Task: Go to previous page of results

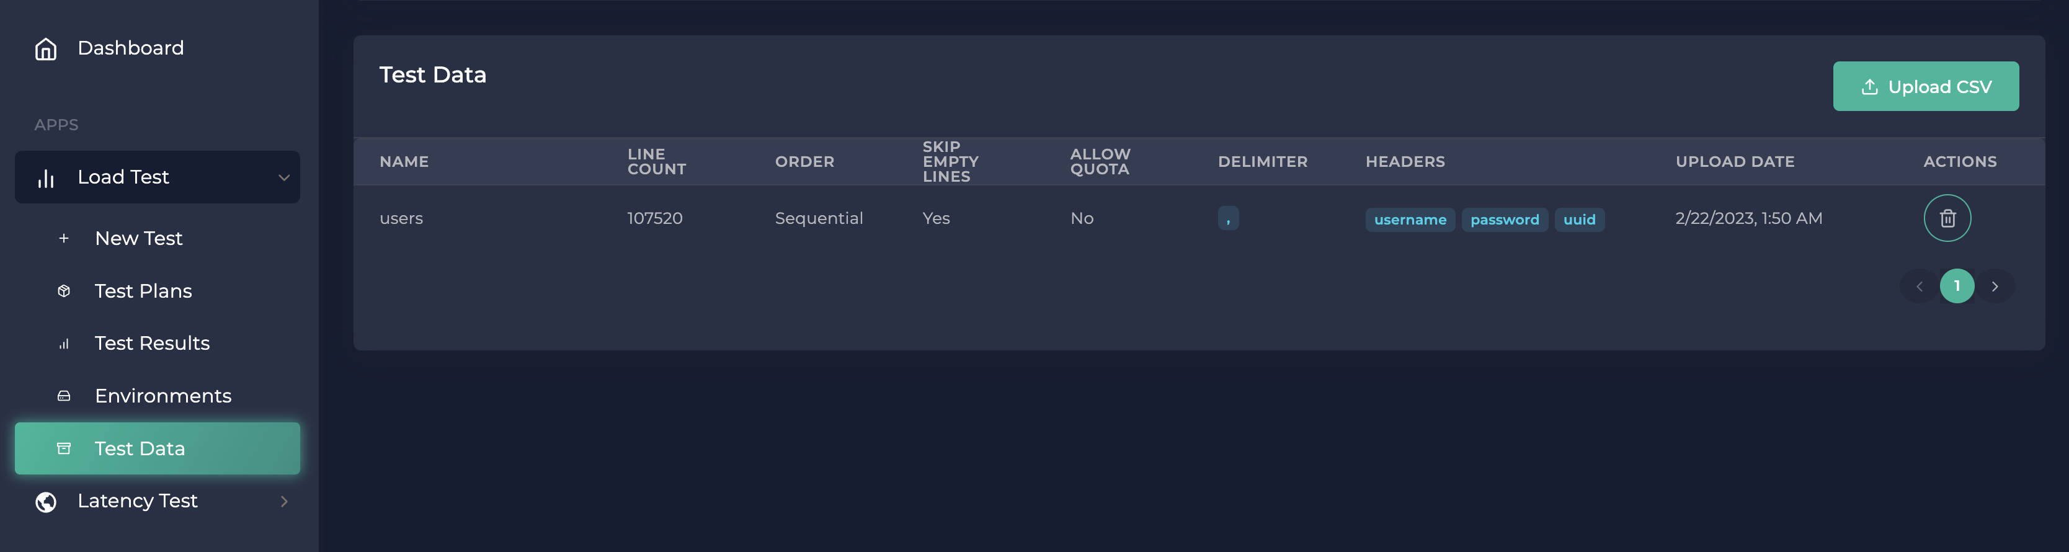Action: tap(1920, 286)
